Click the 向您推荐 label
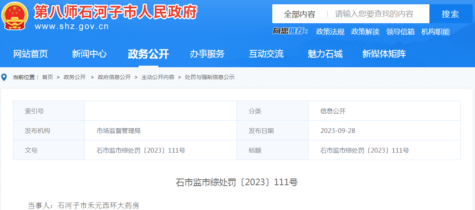 pos(290,31)
